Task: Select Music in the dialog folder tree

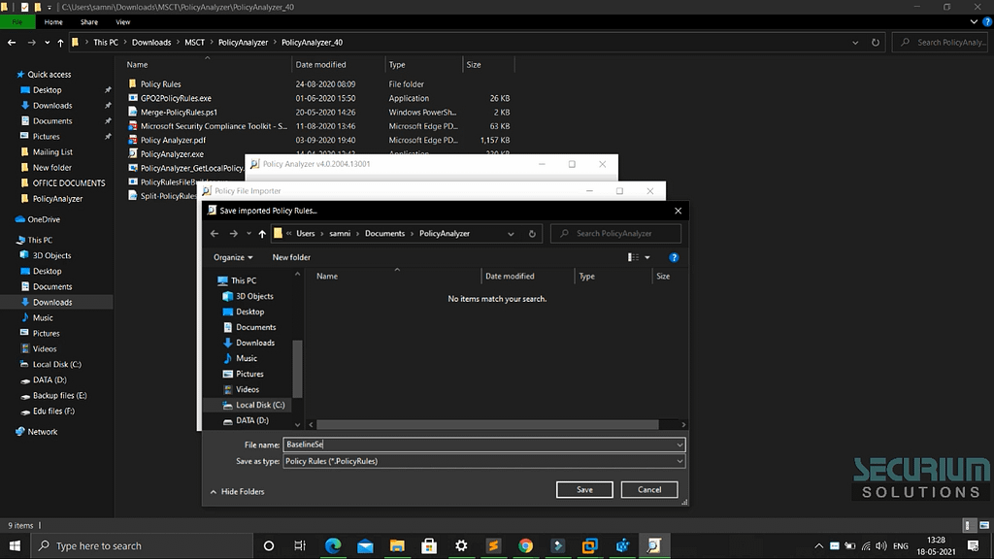Action: [241, 358]
